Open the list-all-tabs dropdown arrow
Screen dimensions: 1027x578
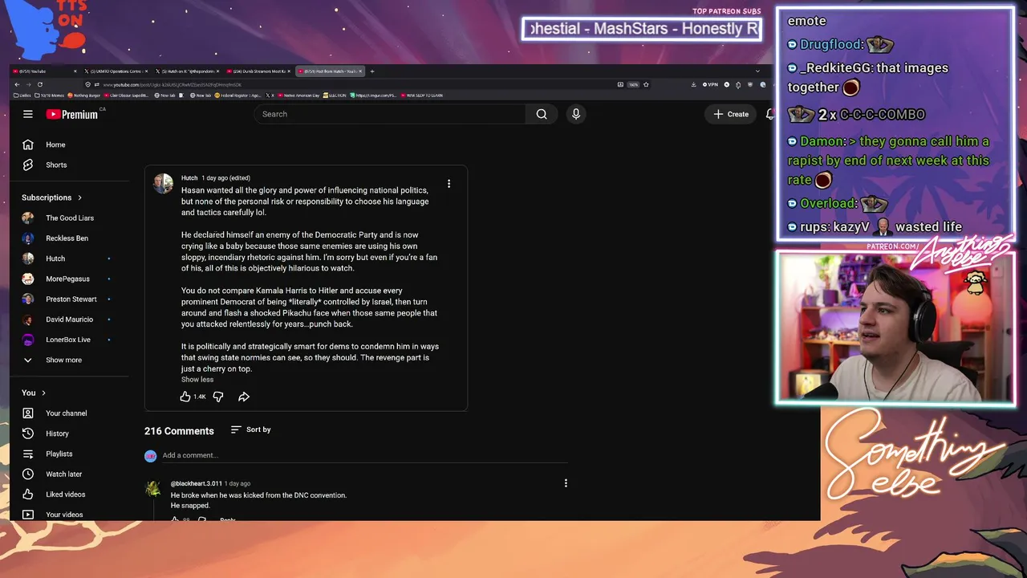[x=757, y=71]
